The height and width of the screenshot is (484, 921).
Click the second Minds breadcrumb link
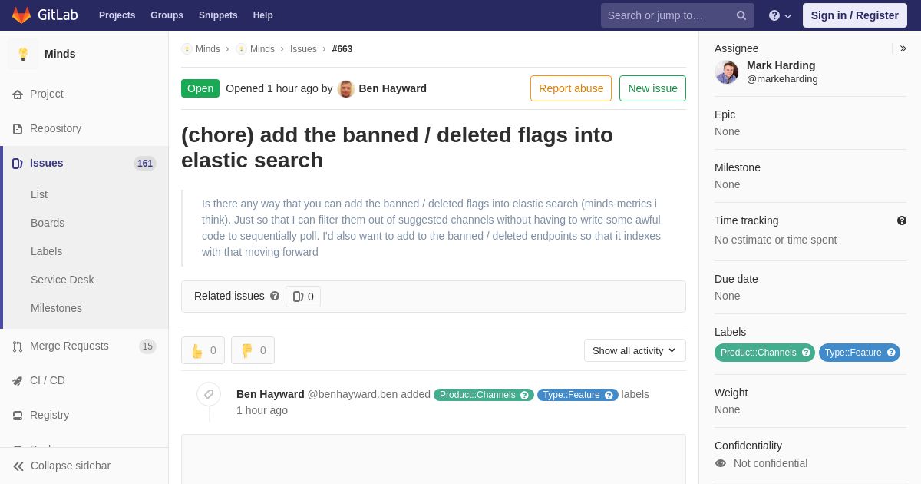262,49
